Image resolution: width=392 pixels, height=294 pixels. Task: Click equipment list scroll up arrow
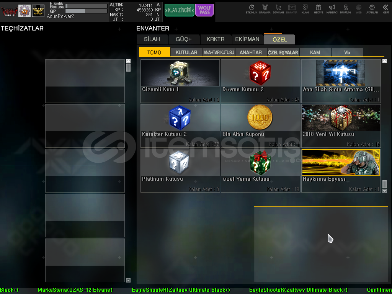[129, 61]
